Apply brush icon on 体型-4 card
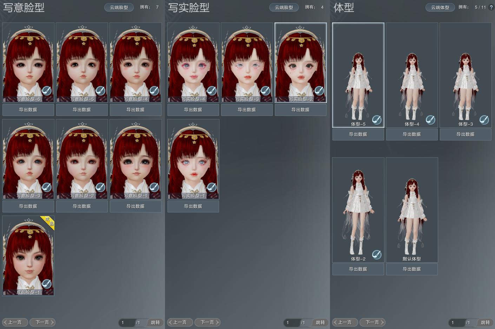This screenshot has width=495, height=329. (430, 120)
